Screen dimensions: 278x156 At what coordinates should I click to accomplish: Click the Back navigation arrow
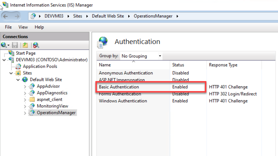(6, 16)
